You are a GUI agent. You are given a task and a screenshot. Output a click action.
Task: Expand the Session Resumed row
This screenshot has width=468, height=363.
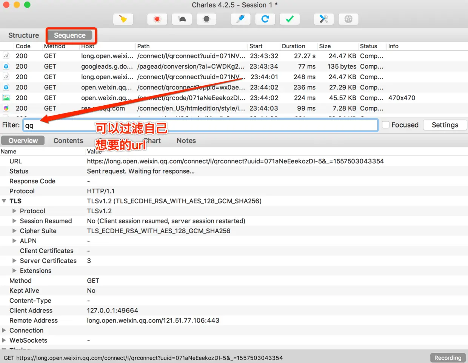pos(14,221)
